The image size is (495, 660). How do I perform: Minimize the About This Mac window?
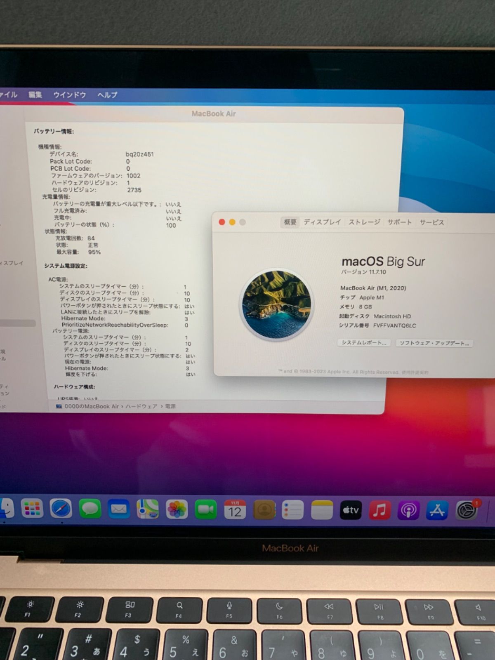(232, 222)
